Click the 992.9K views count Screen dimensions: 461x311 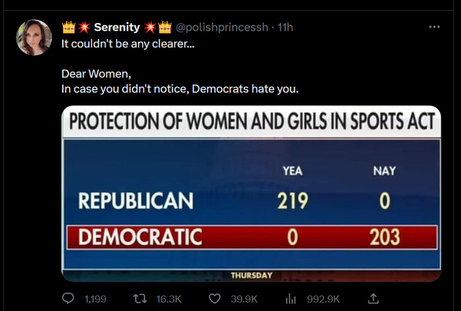[323, 298]
